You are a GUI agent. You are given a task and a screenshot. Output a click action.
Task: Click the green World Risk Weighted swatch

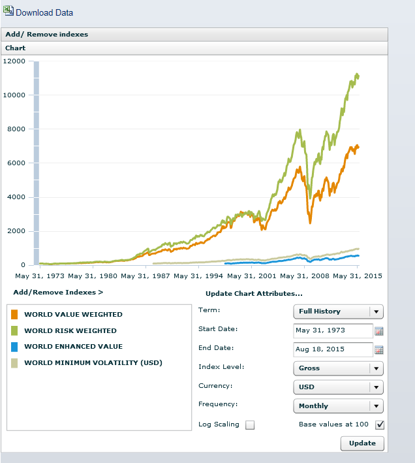pos(14,330)
